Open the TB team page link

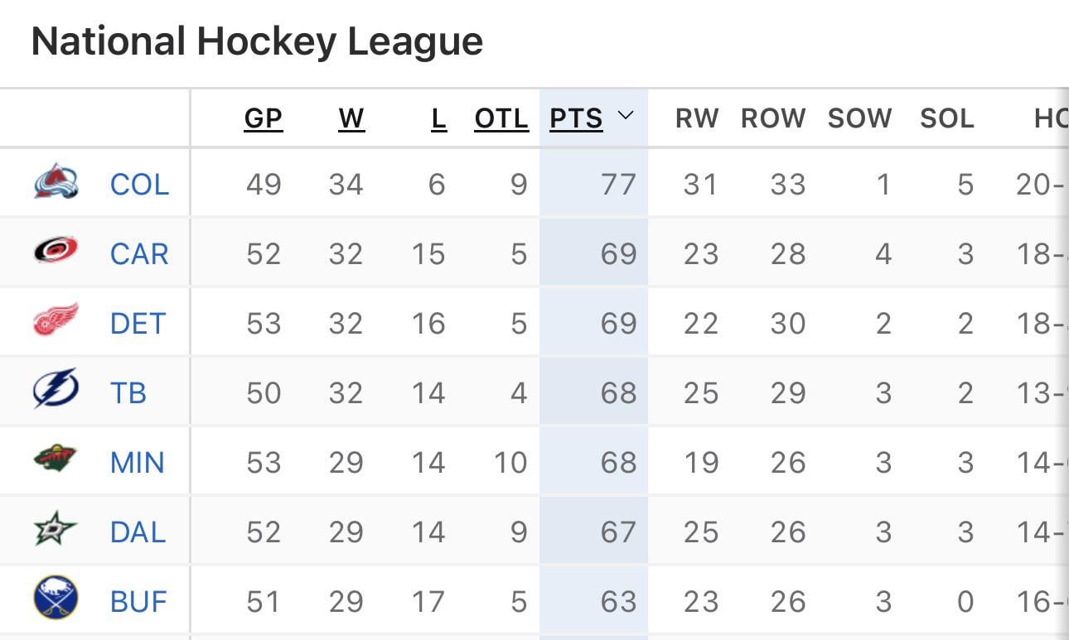pos(129,392)
